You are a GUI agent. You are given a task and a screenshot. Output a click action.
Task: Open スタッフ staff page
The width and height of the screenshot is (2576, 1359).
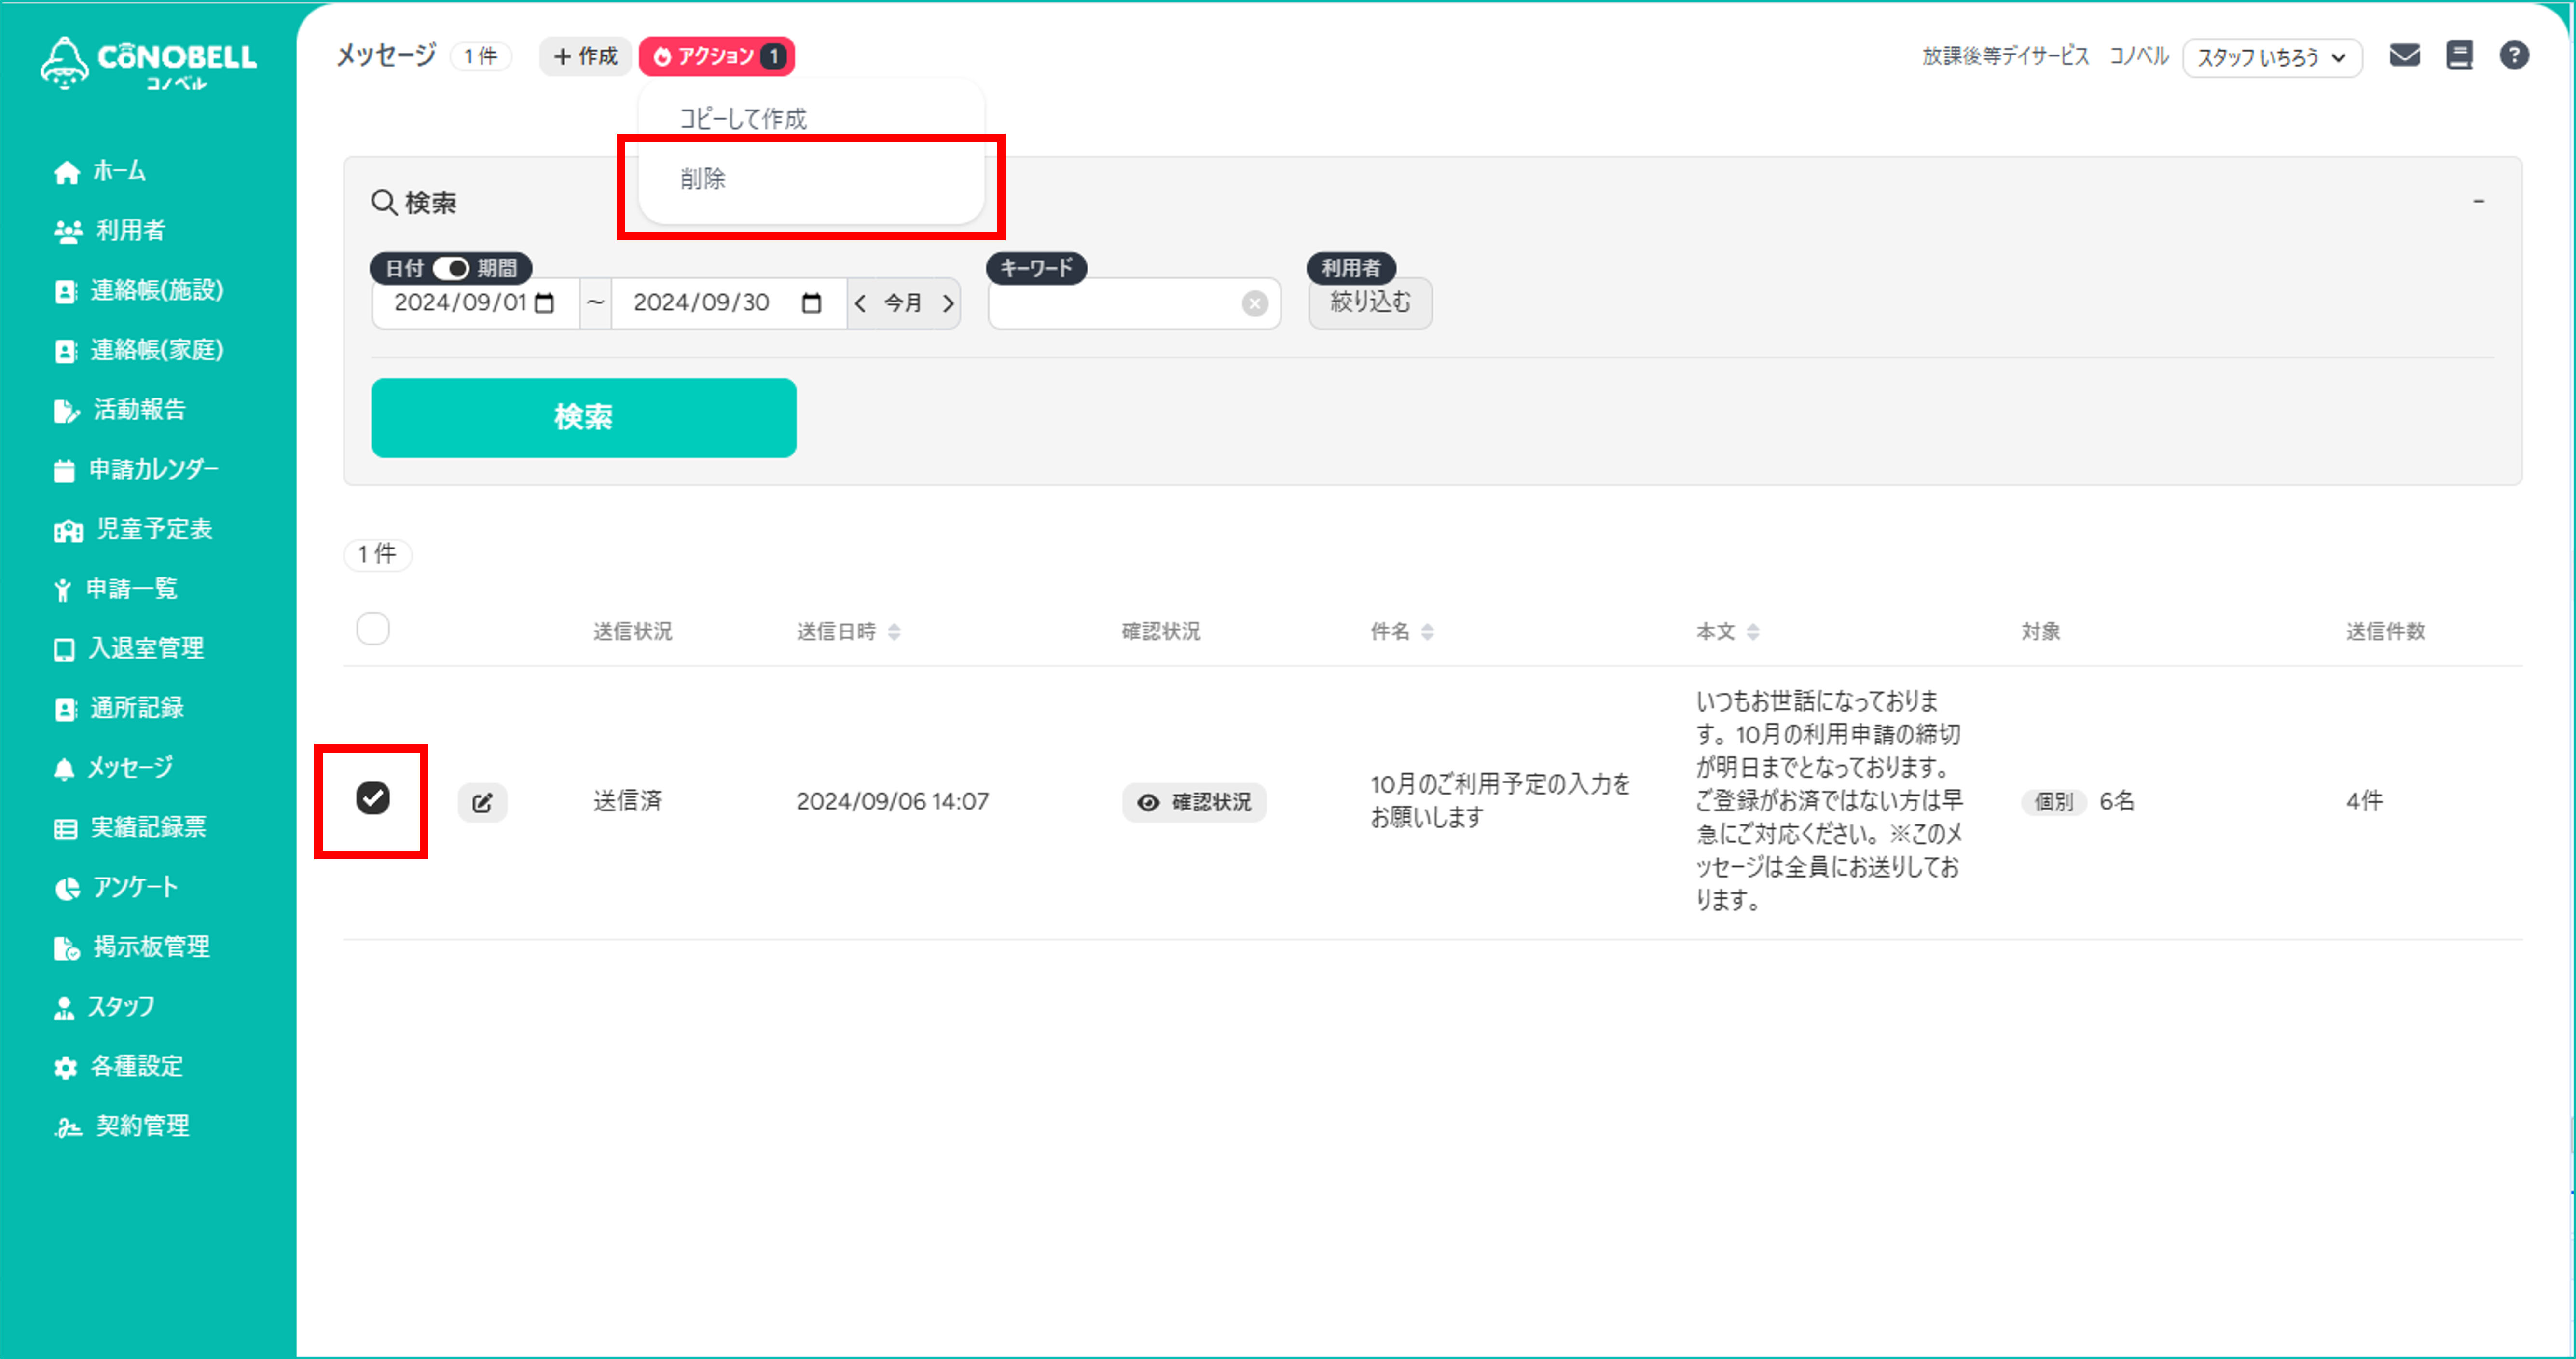pos(105,1007)
